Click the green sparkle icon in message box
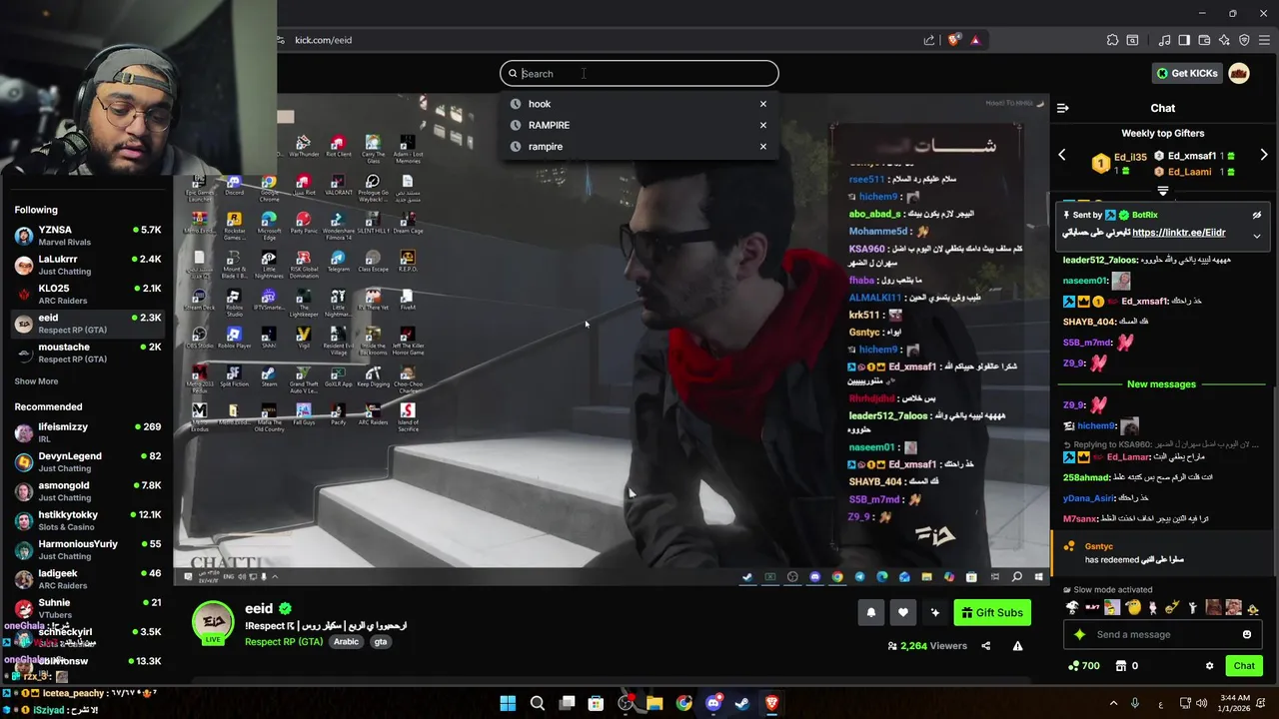 tap(1079, 634)
